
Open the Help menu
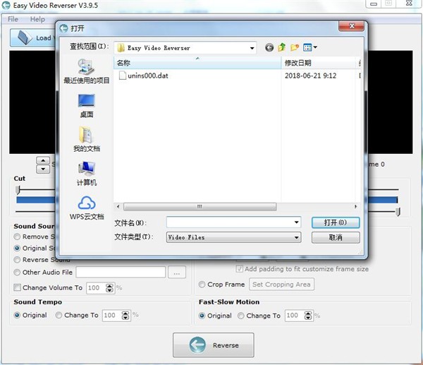(37, 19)
